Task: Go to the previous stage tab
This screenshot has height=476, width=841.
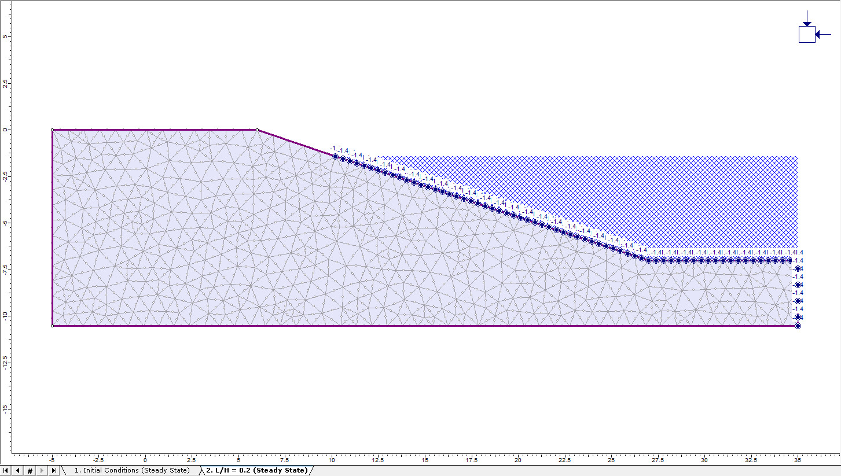Action: (x=18, y=470)
